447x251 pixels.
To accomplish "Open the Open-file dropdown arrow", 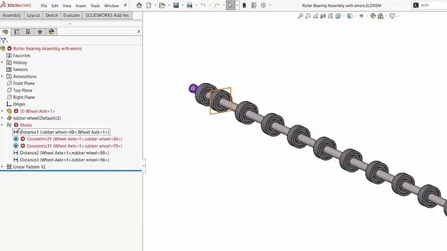I will [x=169, y=6].
